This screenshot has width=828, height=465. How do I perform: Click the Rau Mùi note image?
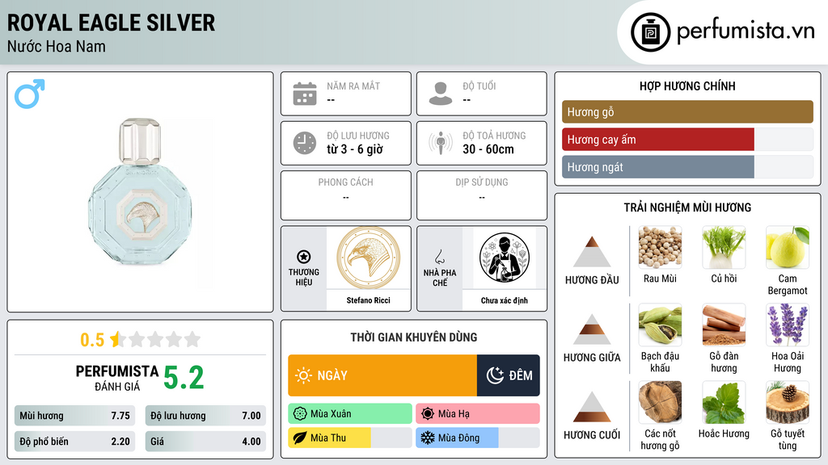point(660,247)
